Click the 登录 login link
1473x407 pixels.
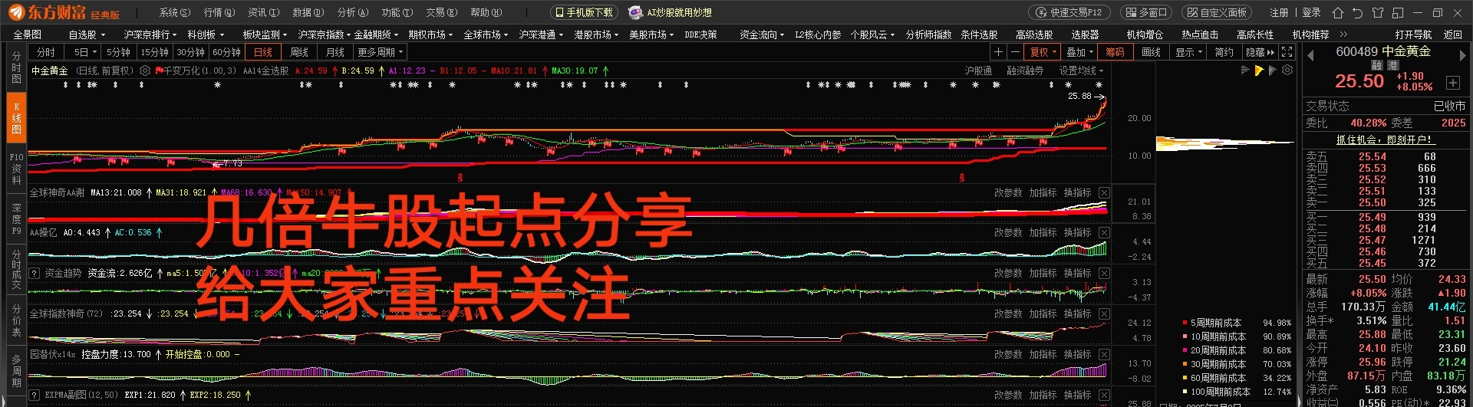pyautogui.click(x=1311, y=12)
